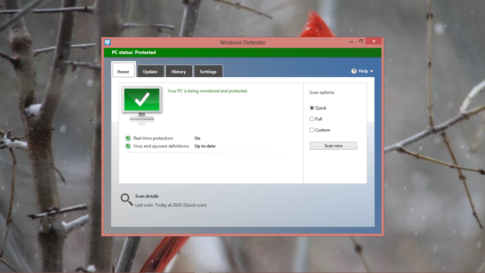This screenshot has width=485, height=273.
Task: Click the Windows Defender title bar text
Action: [242, 43]
